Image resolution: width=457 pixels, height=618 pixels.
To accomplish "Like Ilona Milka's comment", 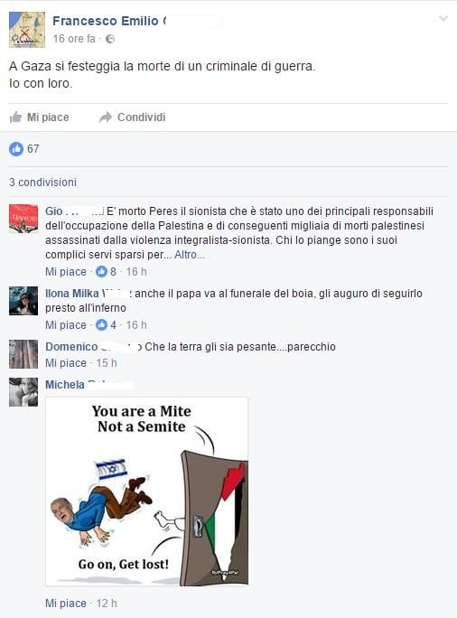I will (65, 324).
